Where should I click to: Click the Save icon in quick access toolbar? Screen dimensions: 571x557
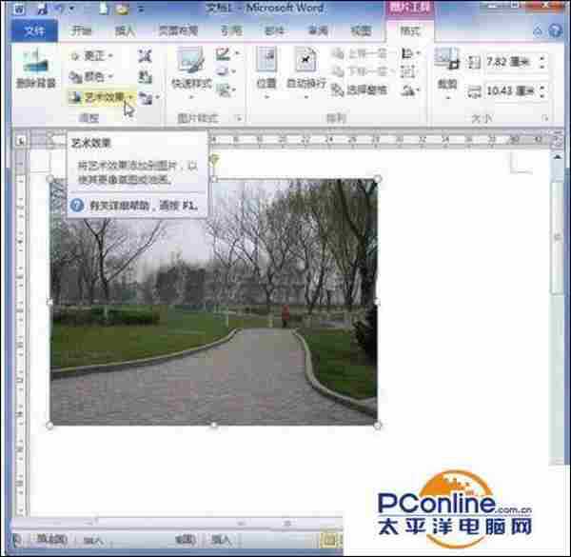(43, 10)
